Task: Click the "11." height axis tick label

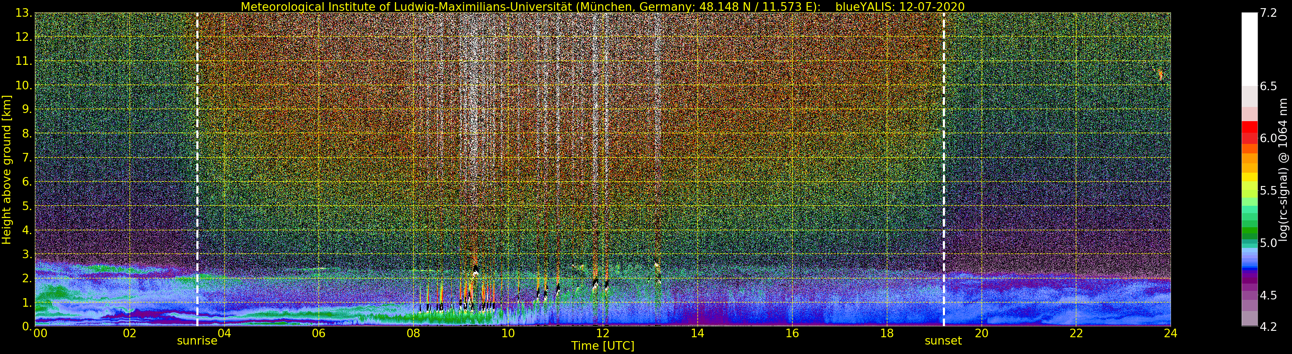Action: click(x=24, y=61)
